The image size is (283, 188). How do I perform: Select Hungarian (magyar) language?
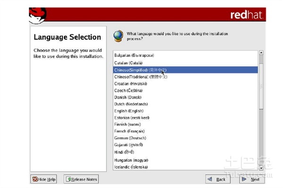click(x=185, y=160)
